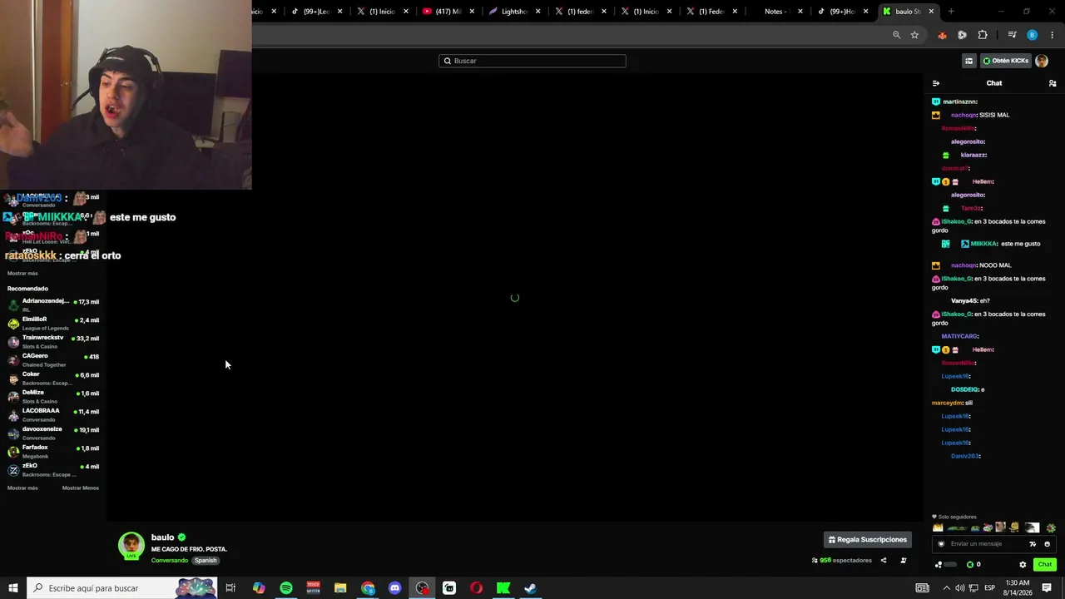Screen dimensions: 1065x599
Task: Switch to the (1) feder X tab
Action: click(x=580, y=12)
